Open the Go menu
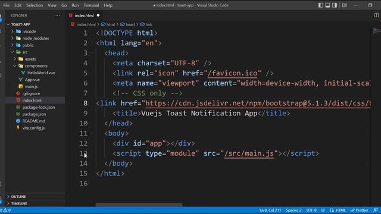 click(x=64, y=5)
